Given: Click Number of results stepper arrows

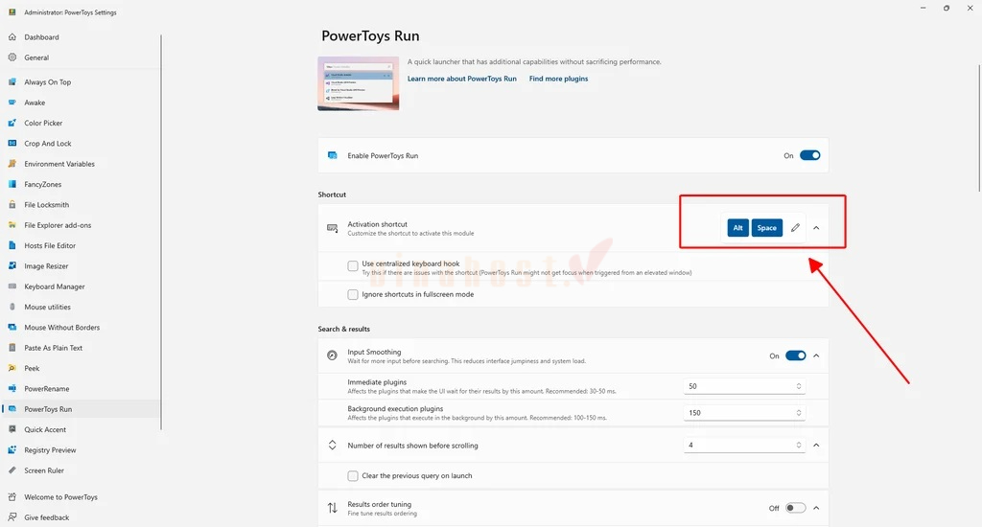Looking at the screenshot, I should click(x=799, y=445).
